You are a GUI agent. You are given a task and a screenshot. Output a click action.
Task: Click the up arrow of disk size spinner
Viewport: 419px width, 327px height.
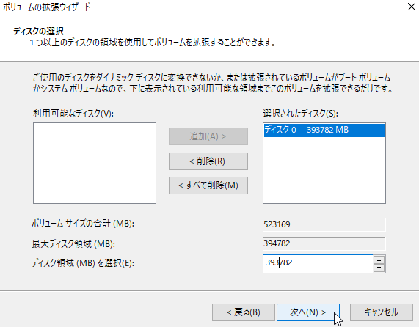coord(379,260)
